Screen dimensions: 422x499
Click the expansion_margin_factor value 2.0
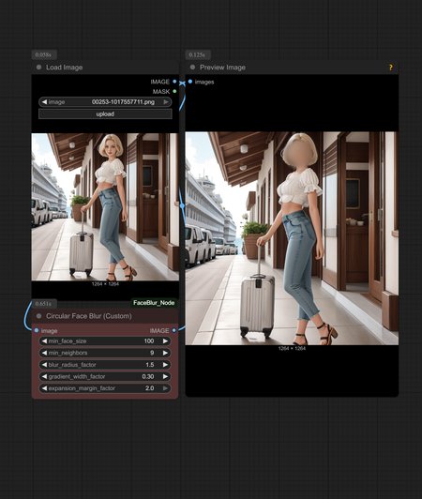(x=150, y=388)
